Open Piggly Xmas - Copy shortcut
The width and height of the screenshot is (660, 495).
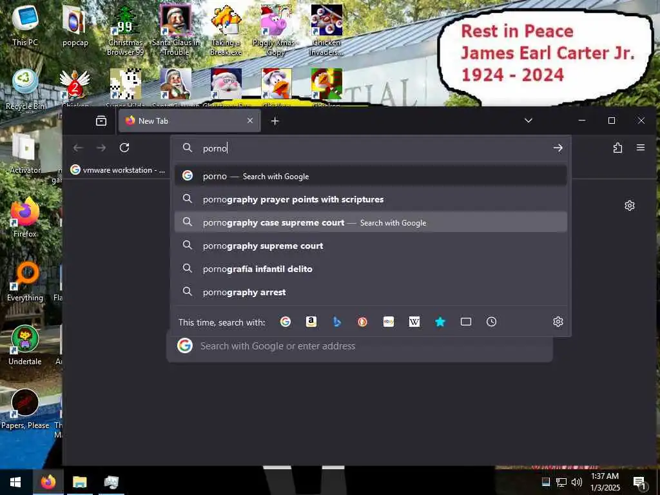pos(276,30)
